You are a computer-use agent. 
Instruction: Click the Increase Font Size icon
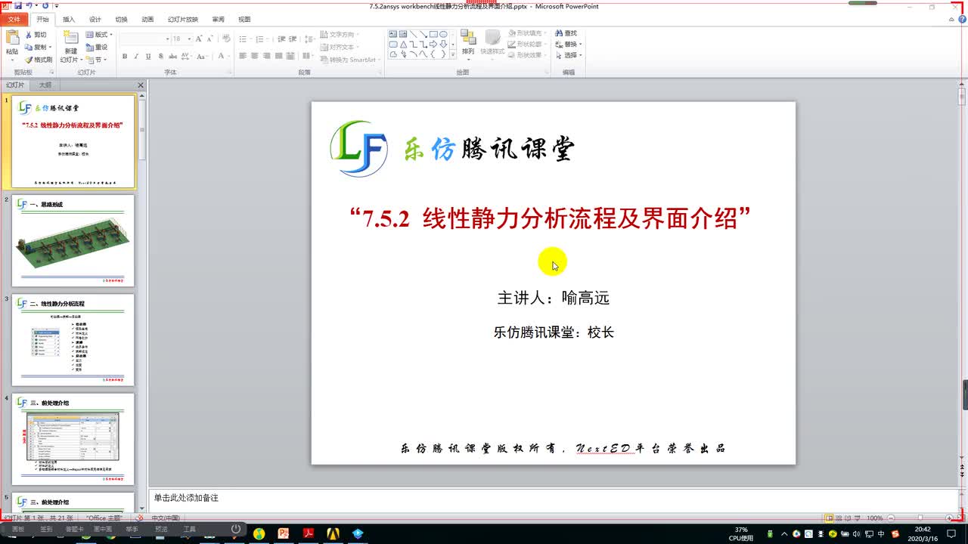[x=199, y=39]
